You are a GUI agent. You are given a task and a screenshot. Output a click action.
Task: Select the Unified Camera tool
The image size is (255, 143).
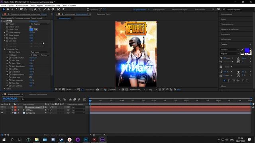[x=21, y=10]
